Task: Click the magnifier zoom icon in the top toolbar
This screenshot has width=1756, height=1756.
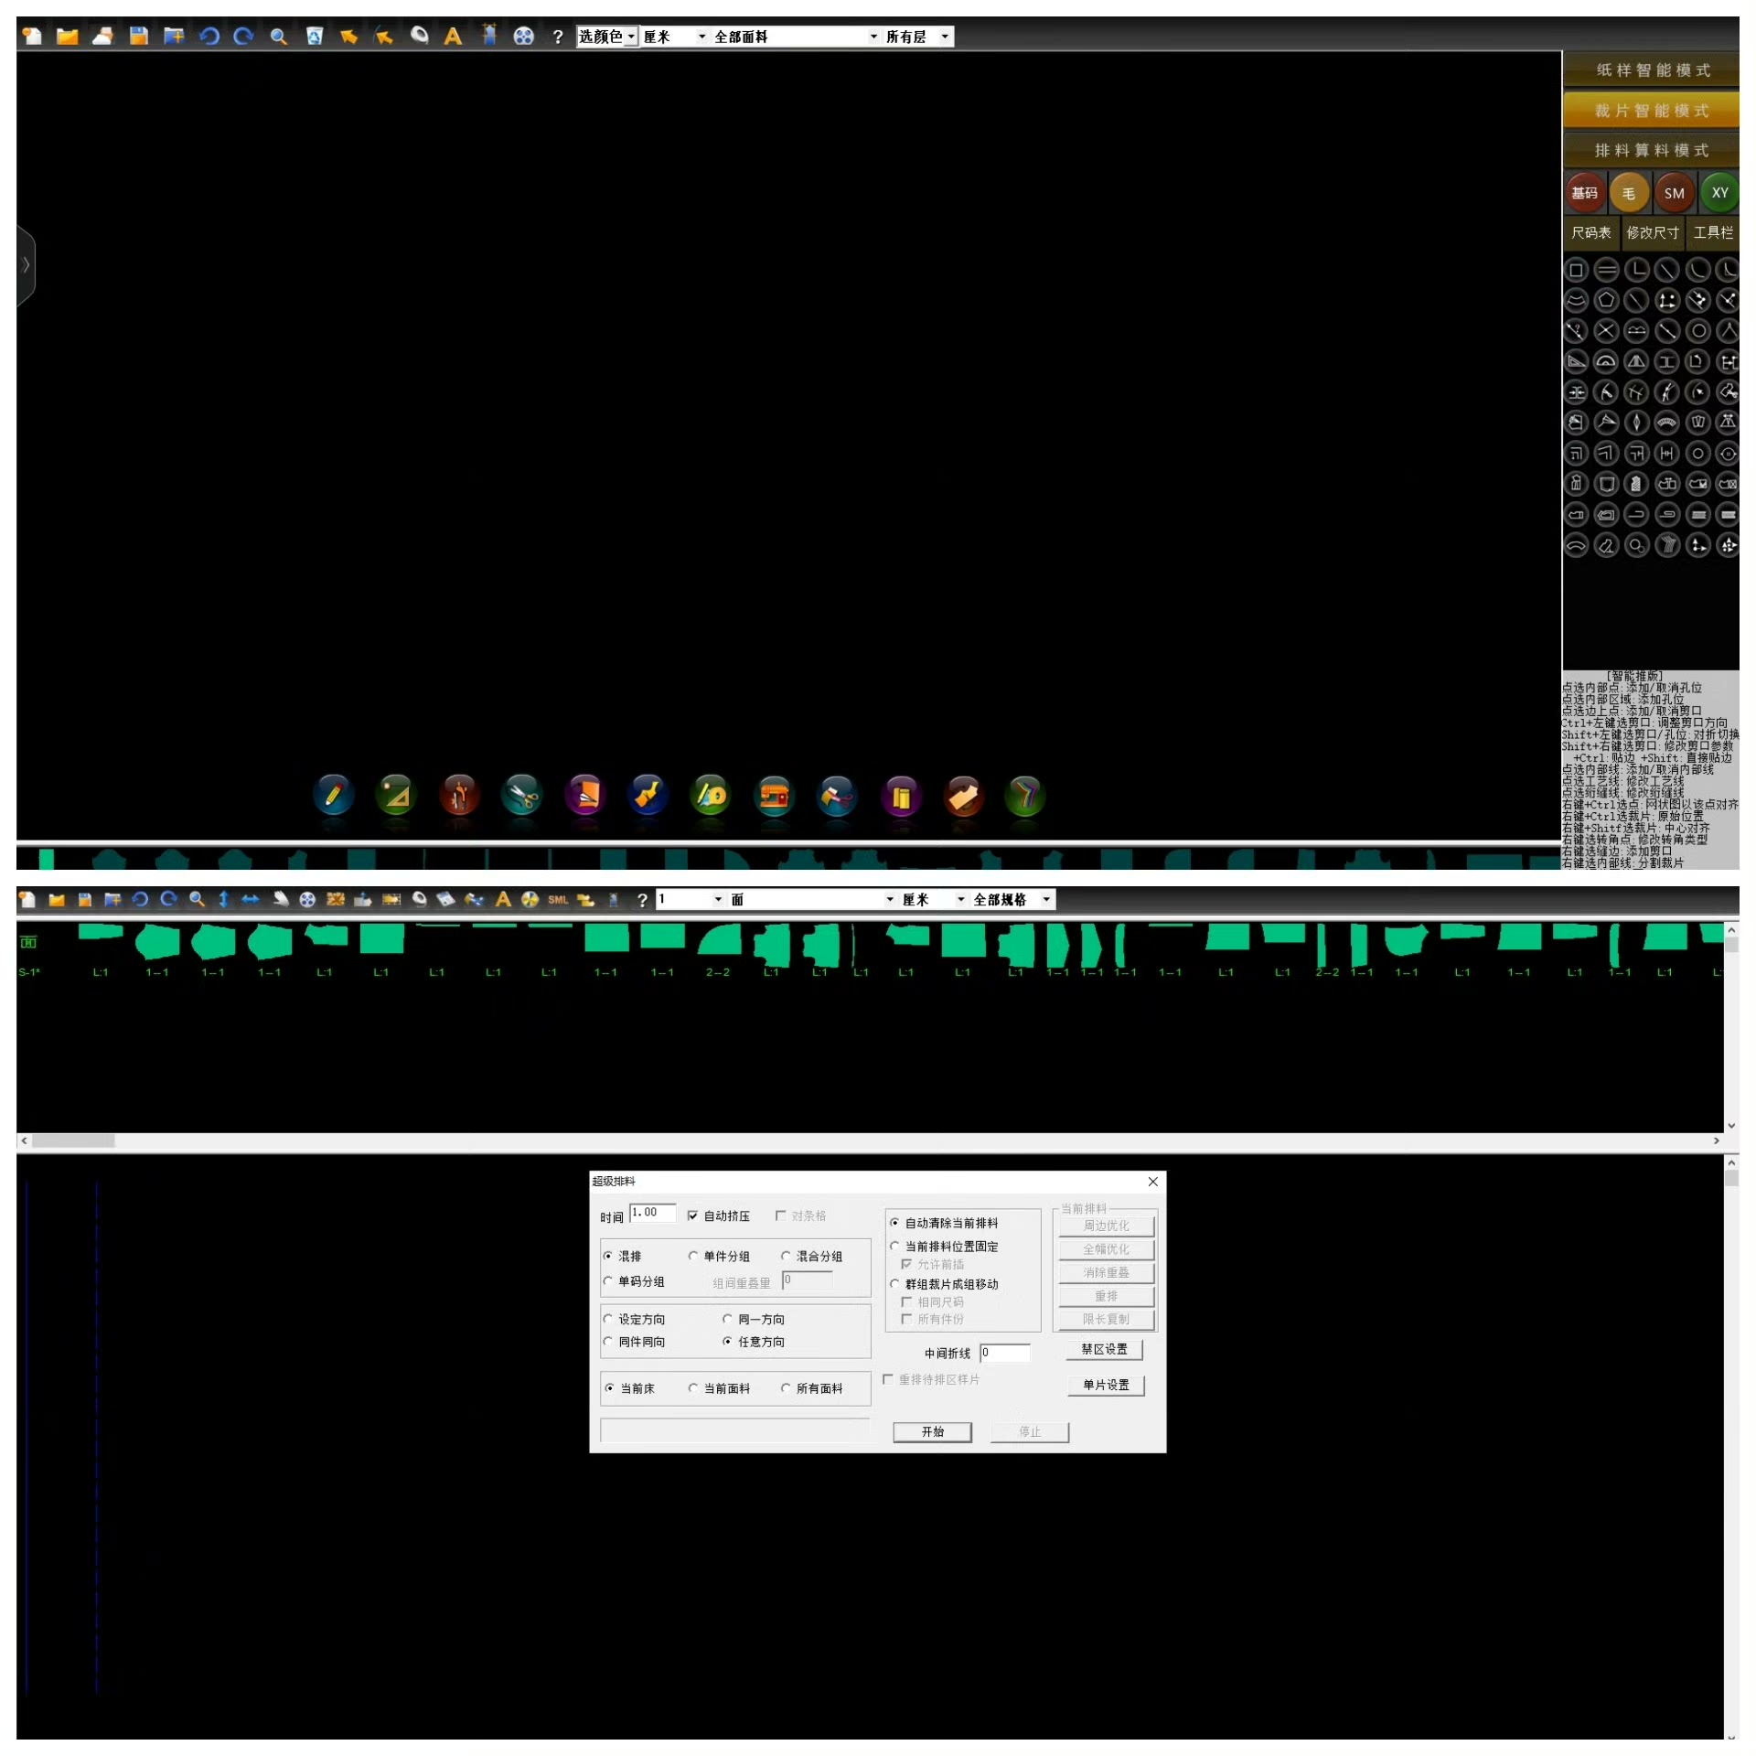Action: coord(279,37)
